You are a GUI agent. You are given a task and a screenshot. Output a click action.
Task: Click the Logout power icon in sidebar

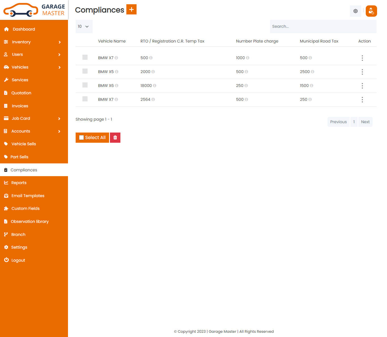pos(7,260)
